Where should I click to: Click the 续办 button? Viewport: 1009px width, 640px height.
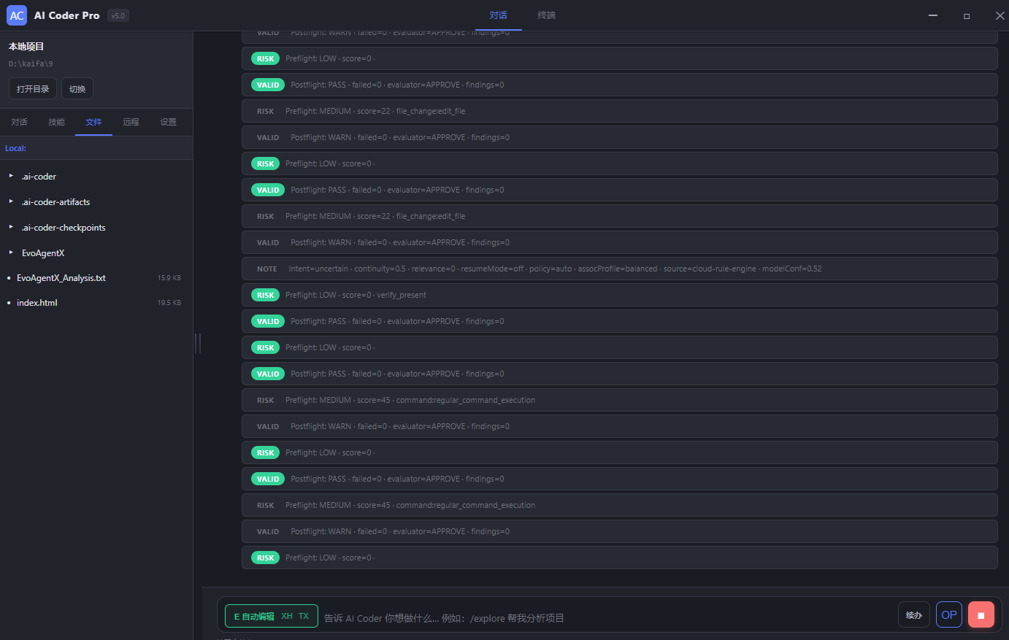pyautogui.click(x=914, y=615)
